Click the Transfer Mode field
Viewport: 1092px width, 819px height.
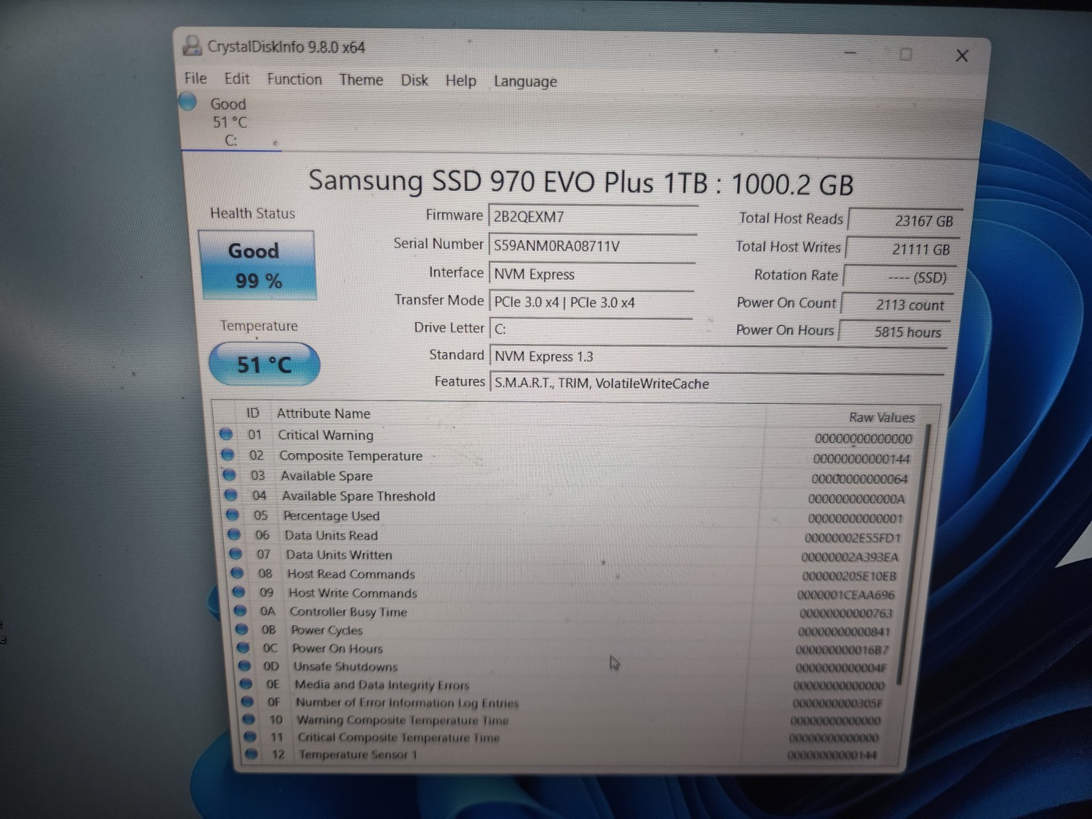590,302
